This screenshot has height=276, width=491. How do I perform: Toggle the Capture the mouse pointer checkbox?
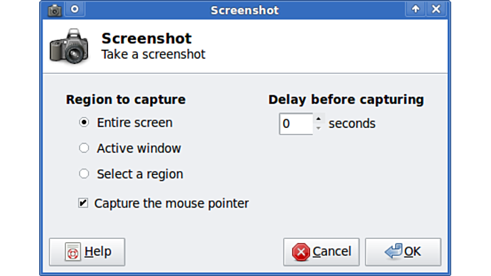pos(83,204)
